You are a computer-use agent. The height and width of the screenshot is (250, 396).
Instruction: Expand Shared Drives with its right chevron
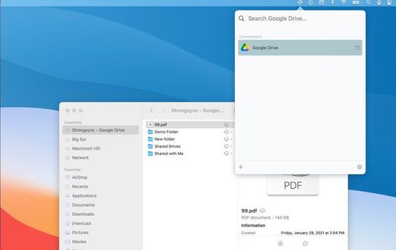[x=231, y=146]
